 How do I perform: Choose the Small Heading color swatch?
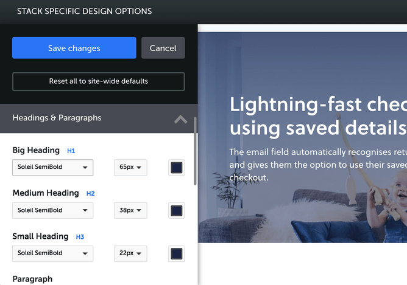click(176, 253)
